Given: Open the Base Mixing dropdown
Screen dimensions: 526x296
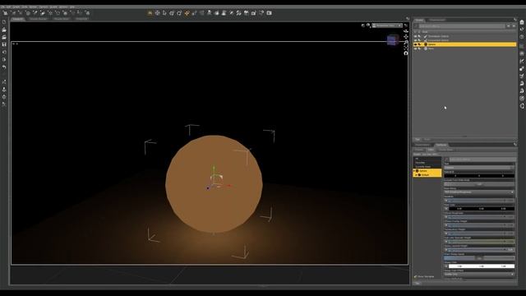Looking at the screenshot, I should click(479, 192).
